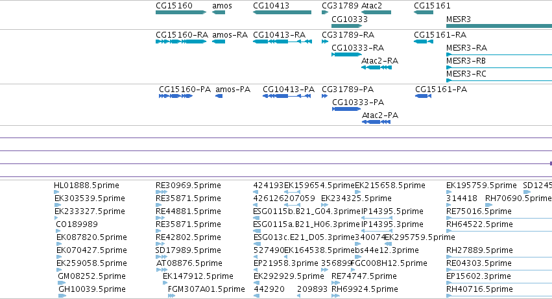
Task: Select gene label CG31789
Action: click(x=340, y=6)
